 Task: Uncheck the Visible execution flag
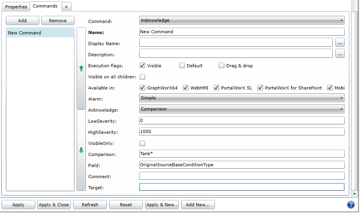(142, 66)
